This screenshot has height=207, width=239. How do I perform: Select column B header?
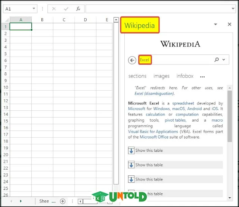point(42,20)
